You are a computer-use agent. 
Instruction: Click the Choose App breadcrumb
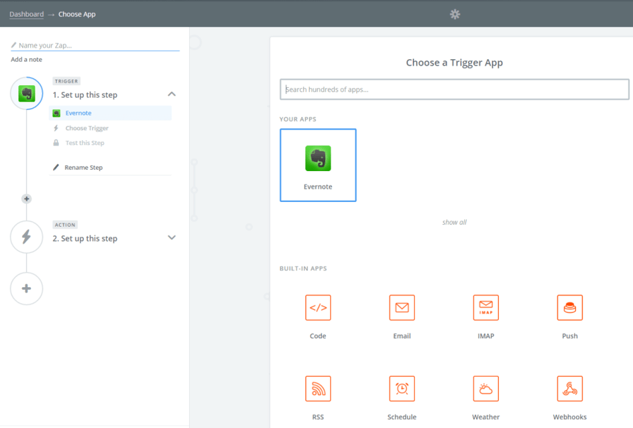pos(77,14)
